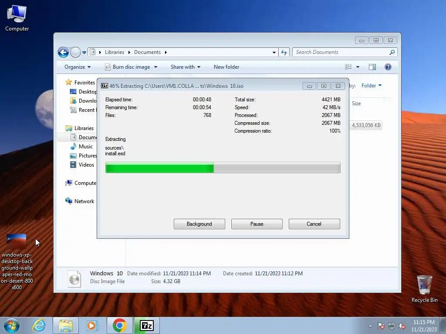
Task: Click New folder in the toolbar
Action: [x=226, y=67]
